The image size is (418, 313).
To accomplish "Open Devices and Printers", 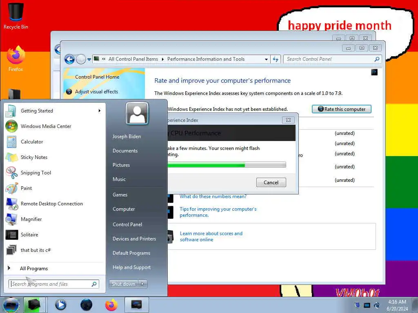I will (x=134, y=239).
